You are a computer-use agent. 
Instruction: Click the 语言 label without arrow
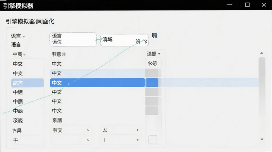pyautogui.click(x=16, y=45)
